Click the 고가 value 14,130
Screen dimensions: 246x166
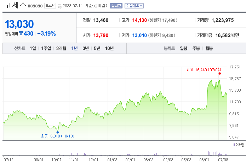(139, 20)
